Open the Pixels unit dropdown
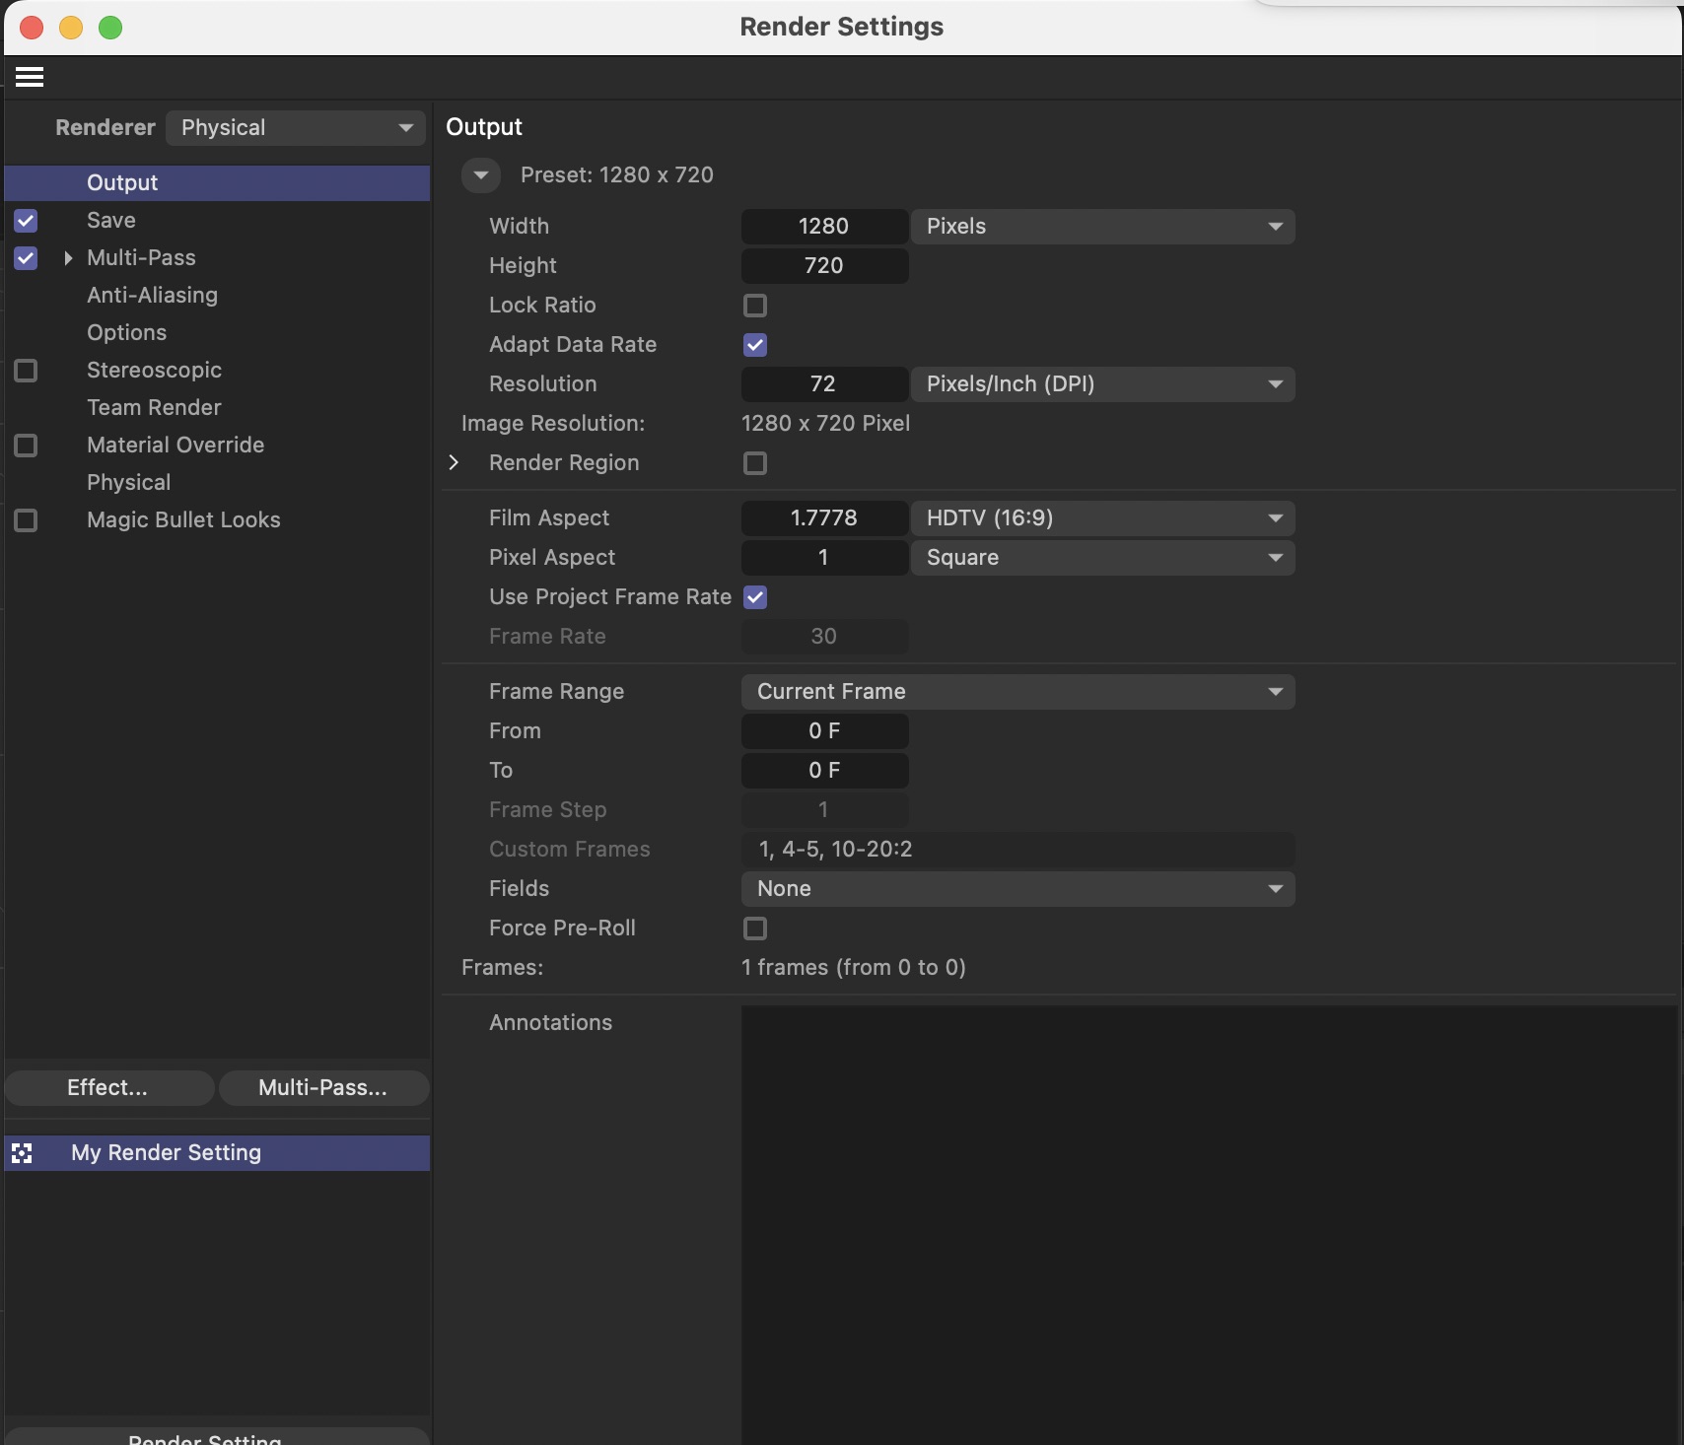Screen dimensions: 1684x1445 pyautogui.click(x=1103, y=227)
